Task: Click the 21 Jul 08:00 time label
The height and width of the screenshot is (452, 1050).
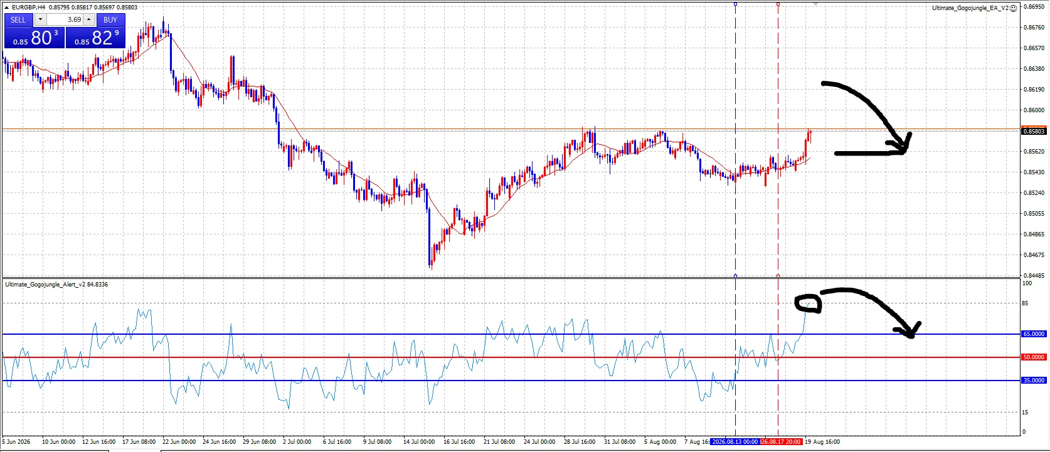Action: click(x=499, y=442)
